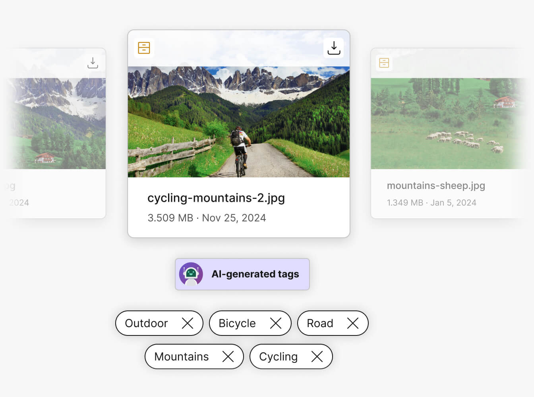Delete the Road tag
Viewport: 534px width, 397px height.
[x=353, y=323]
